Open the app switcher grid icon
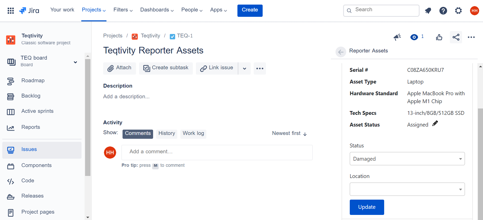This screenshot has width=483, height=220. click(x=11, y=10)
